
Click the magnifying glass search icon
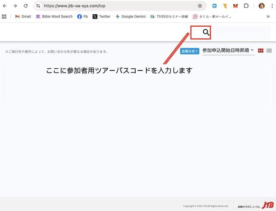pyautogui.click(x=206, y=32)
